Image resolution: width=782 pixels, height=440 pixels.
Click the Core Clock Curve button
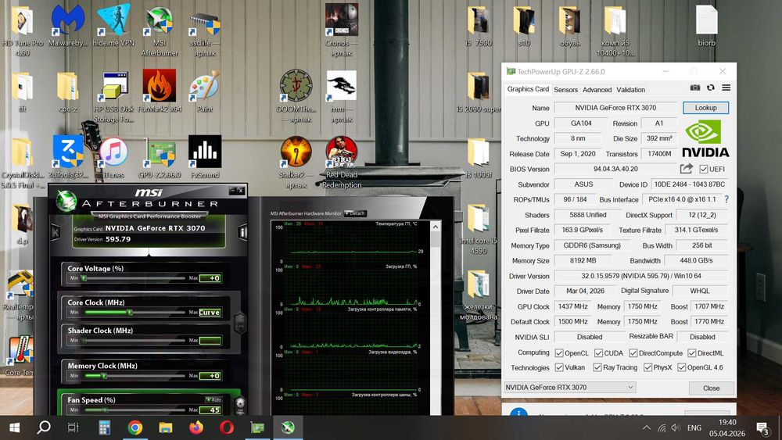click(x=210, y=313)
